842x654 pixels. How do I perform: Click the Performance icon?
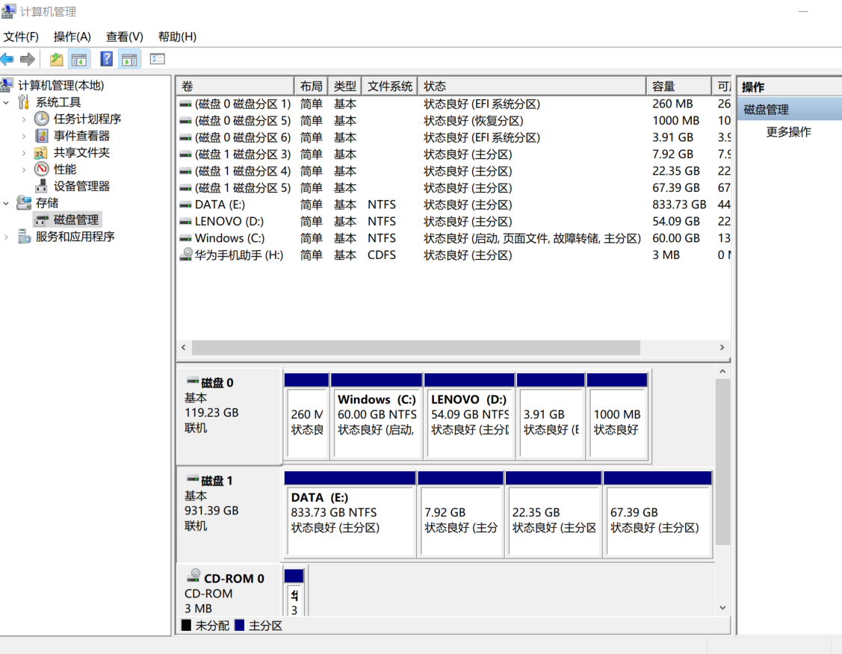pos(41,169)
